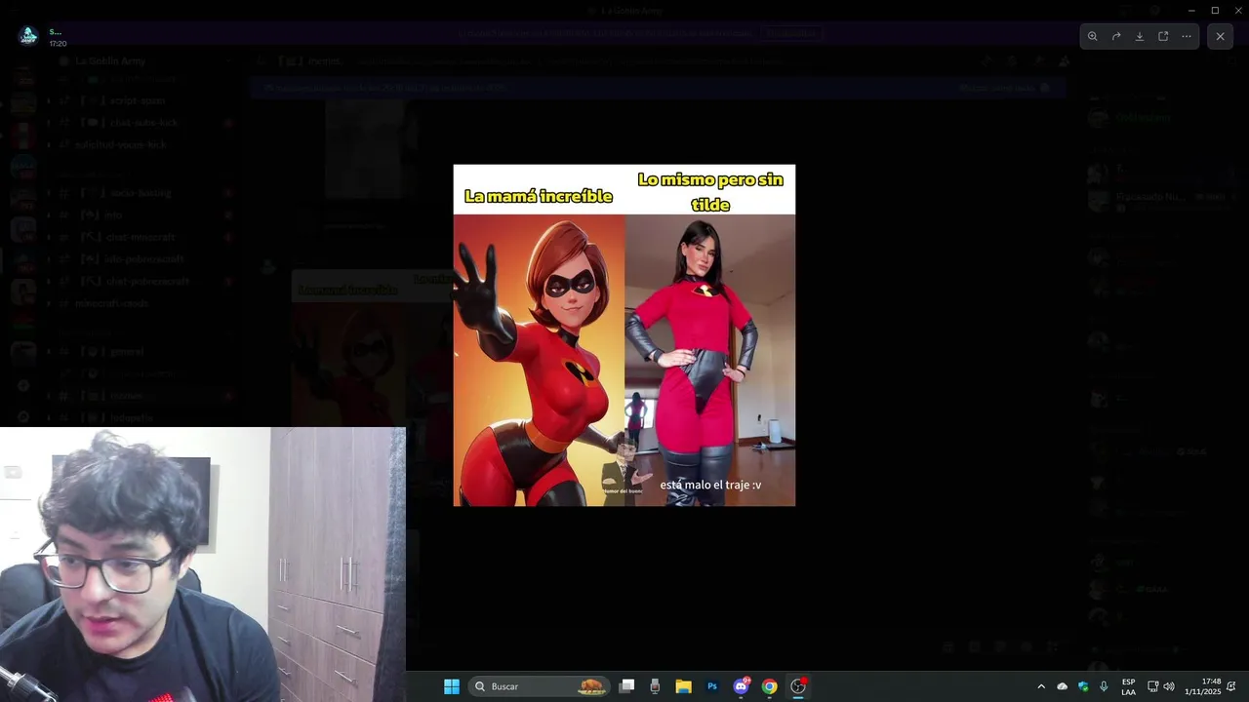This screenshot has height=702, width=1249.
Task: Open Photoshop from the taskbar
Action: pos(712,686)
